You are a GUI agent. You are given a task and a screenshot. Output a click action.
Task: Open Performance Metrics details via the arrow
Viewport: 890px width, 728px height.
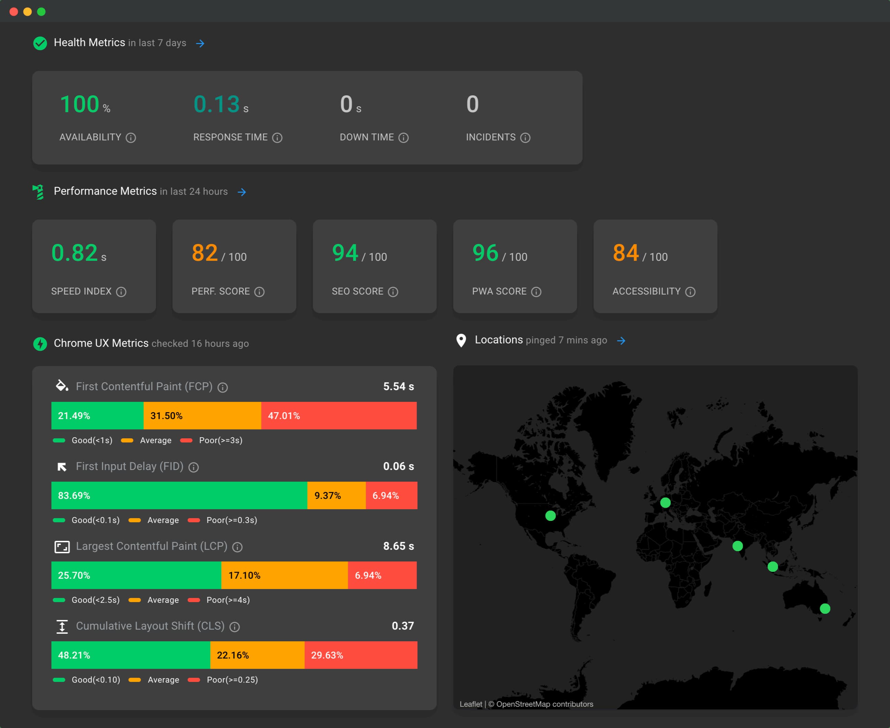pos(242,192)
